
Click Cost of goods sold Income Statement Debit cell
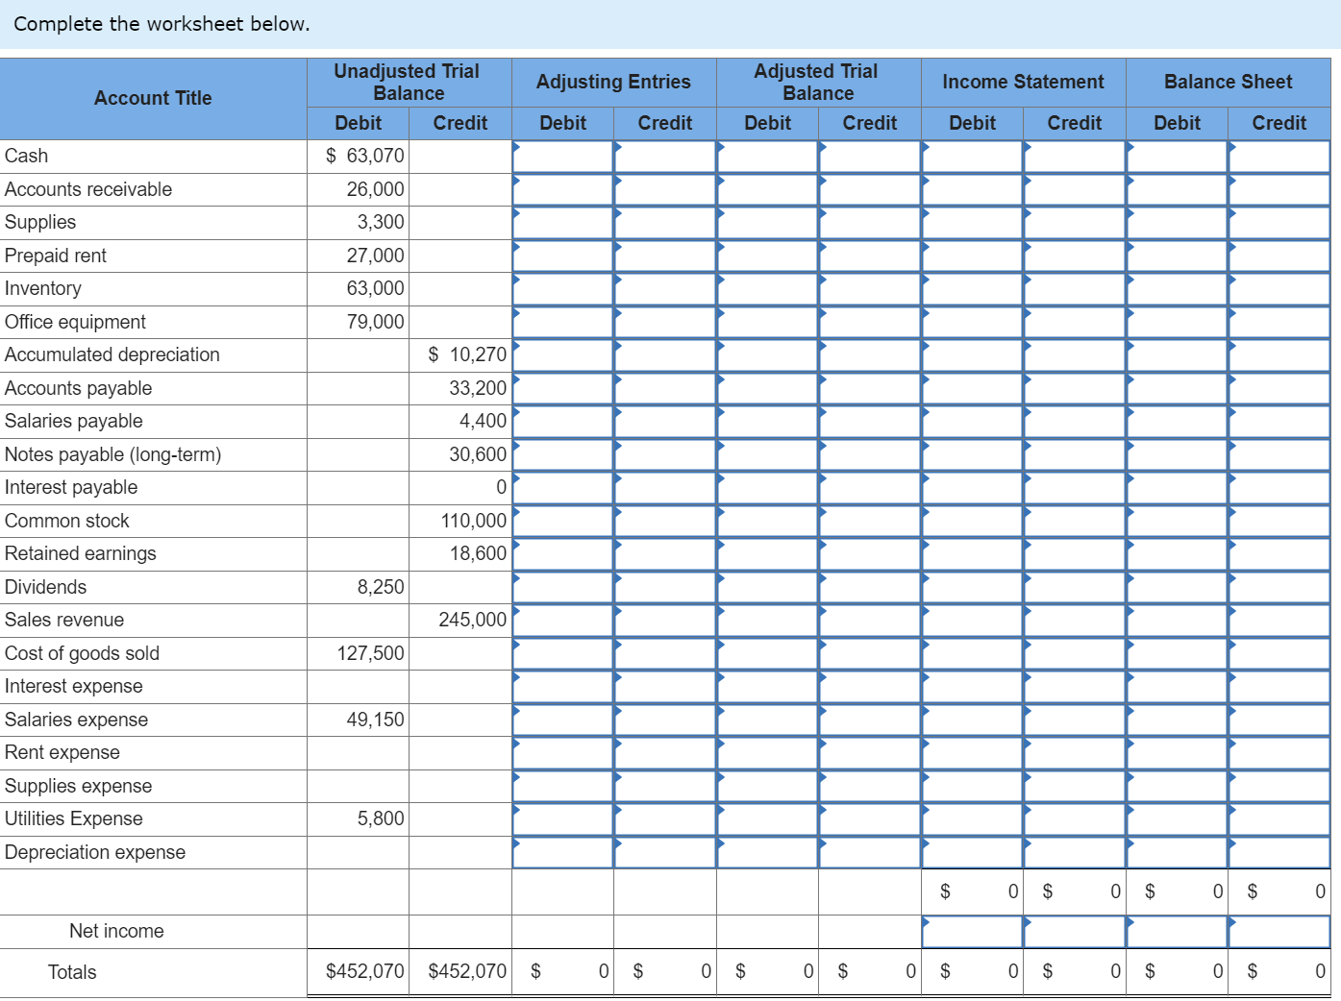(x=972, y=653)
